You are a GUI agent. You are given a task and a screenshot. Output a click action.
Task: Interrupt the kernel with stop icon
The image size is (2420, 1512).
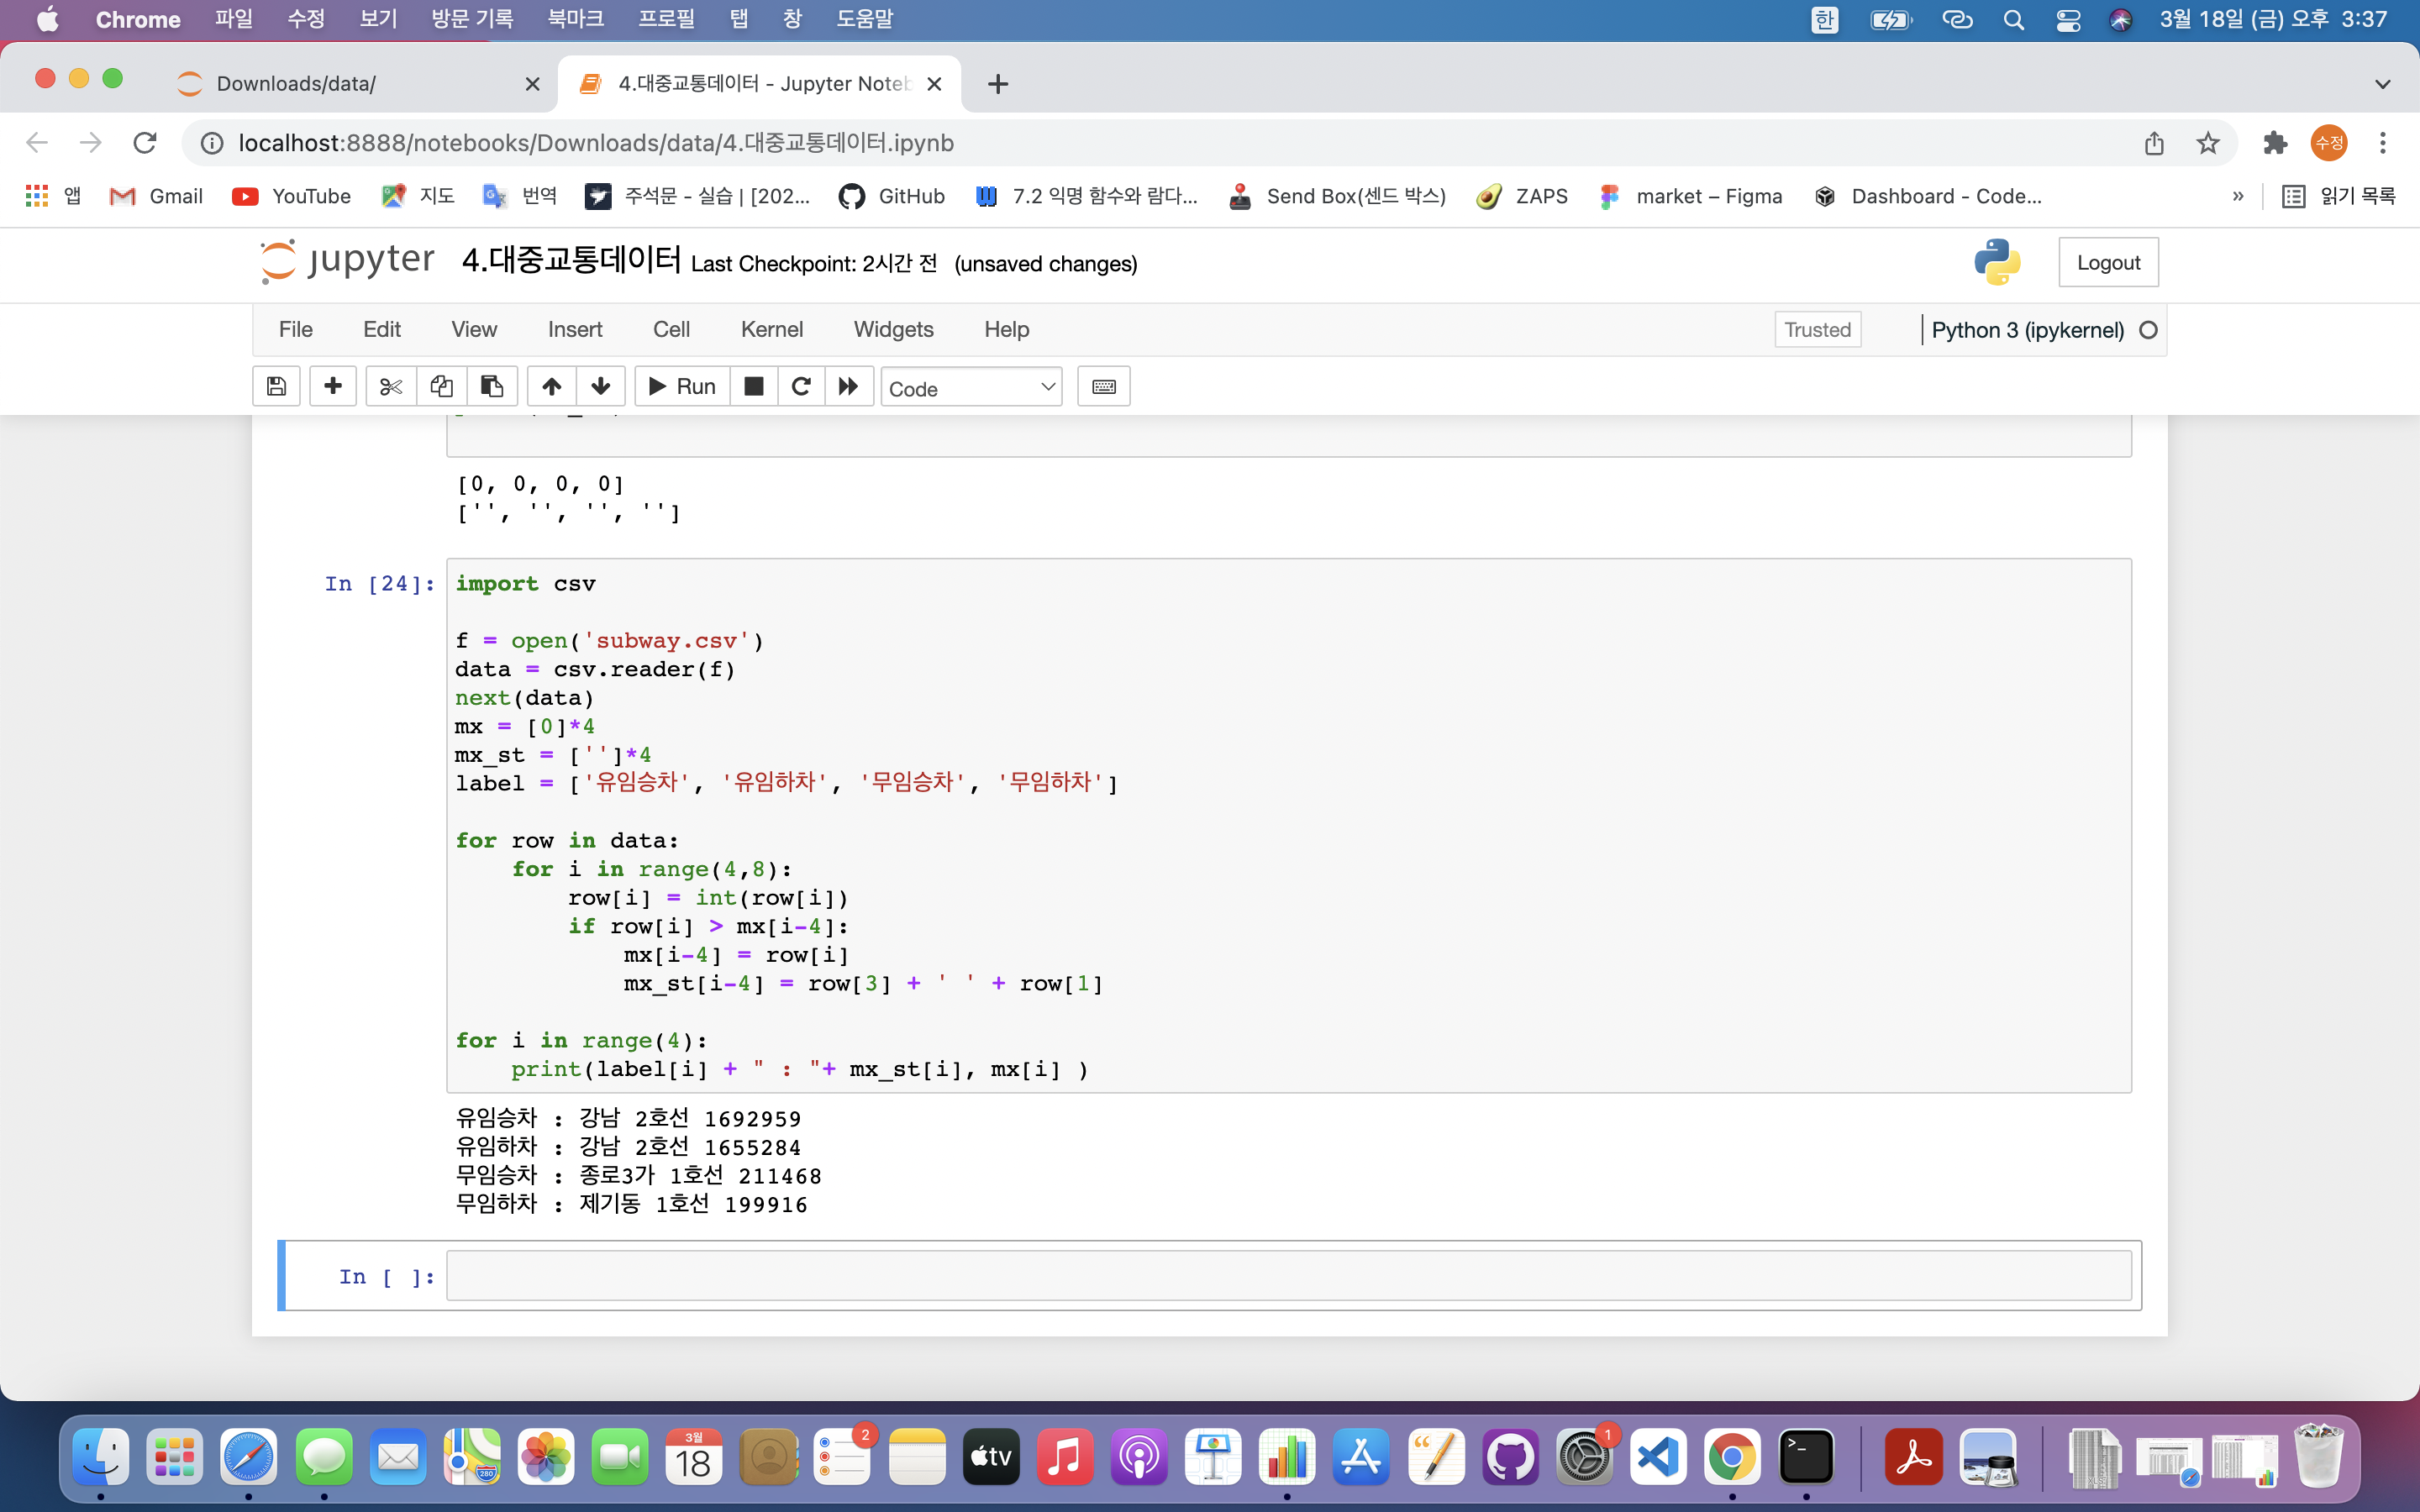754,387
